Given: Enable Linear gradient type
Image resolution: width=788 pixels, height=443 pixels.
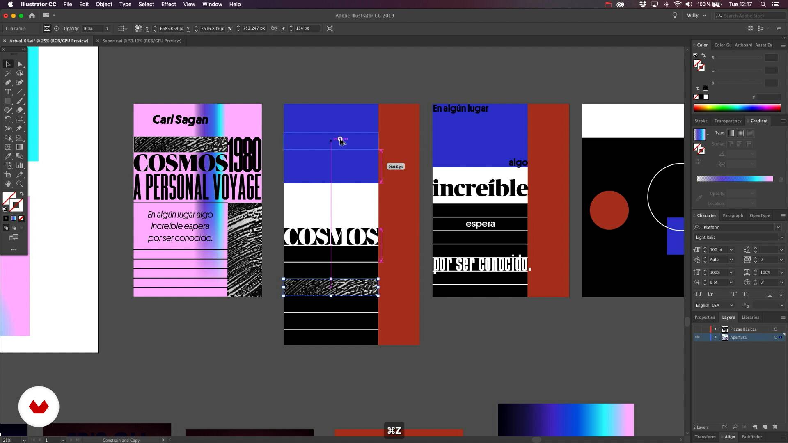Looking at the screenshot, I should tap(731, 133).
